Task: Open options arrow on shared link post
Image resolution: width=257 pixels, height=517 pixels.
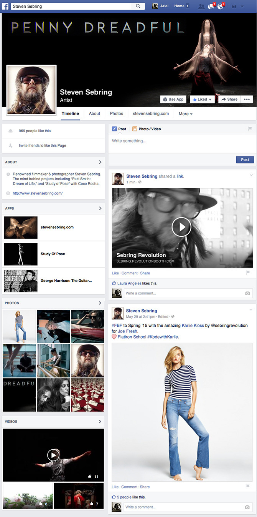Action: [x=251, y=175]
